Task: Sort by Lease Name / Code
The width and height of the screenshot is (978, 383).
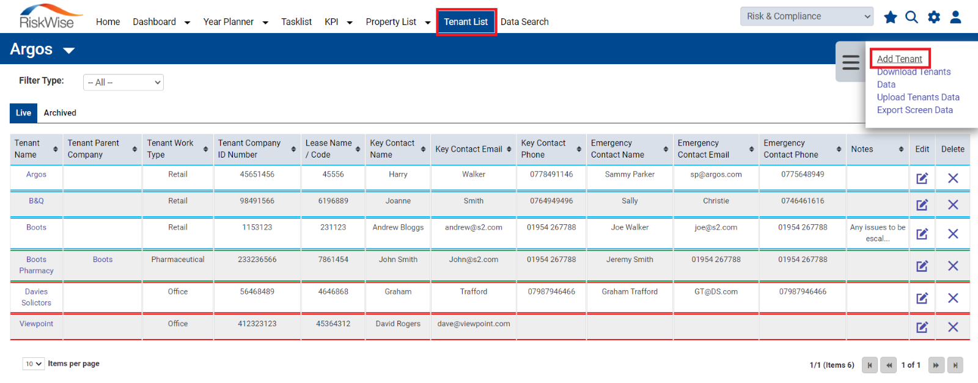Action: [x=358, y=149]
